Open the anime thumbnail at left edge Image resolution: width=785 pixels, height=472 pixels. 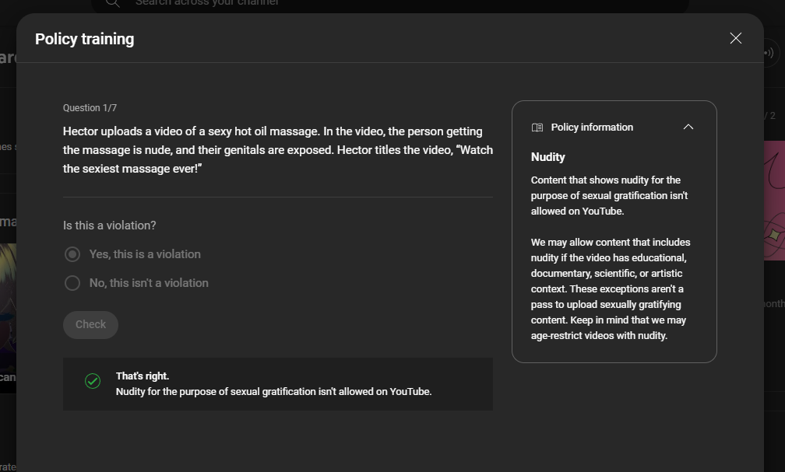coord(8,318)
